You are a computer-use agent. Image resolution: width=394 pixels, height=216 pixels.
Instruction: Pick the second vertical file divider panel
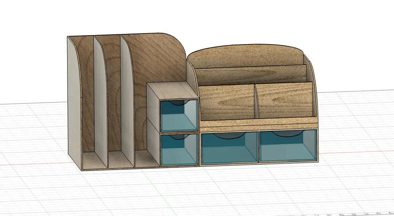pos(101,102)
